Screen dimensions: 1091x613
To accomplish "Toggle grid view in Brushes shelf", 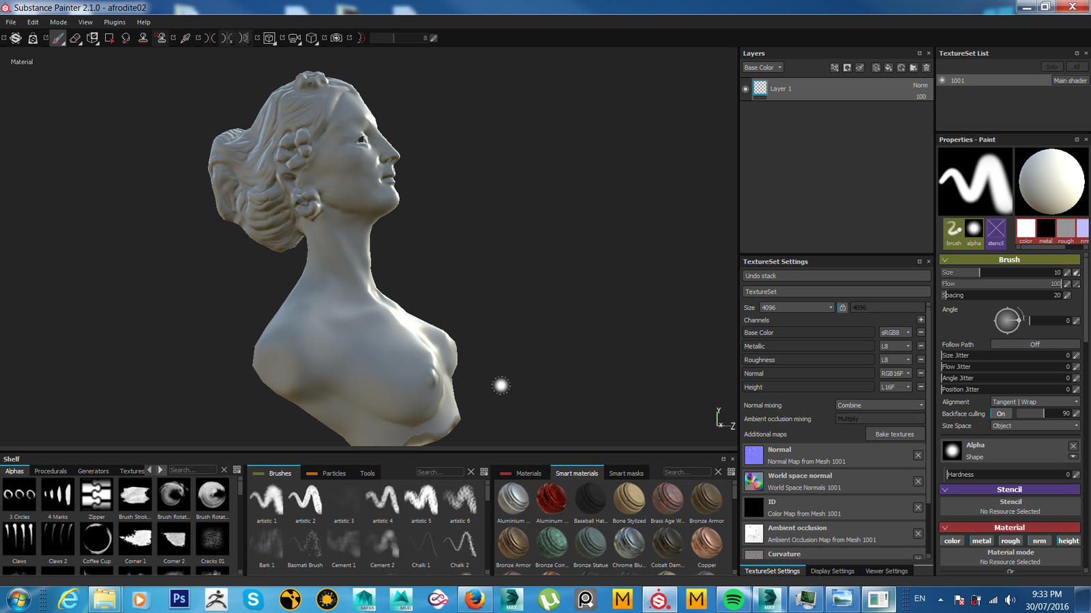I will pyautogui.click(x=484, y=471).
